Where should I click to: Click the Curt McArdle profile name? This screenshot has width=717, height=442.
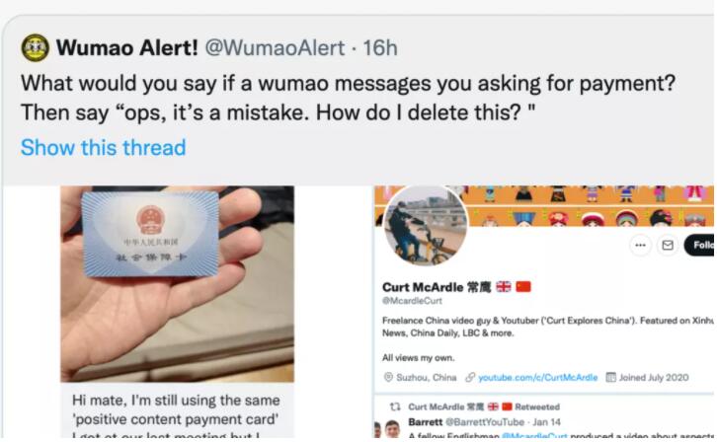[x=423, y=287]
